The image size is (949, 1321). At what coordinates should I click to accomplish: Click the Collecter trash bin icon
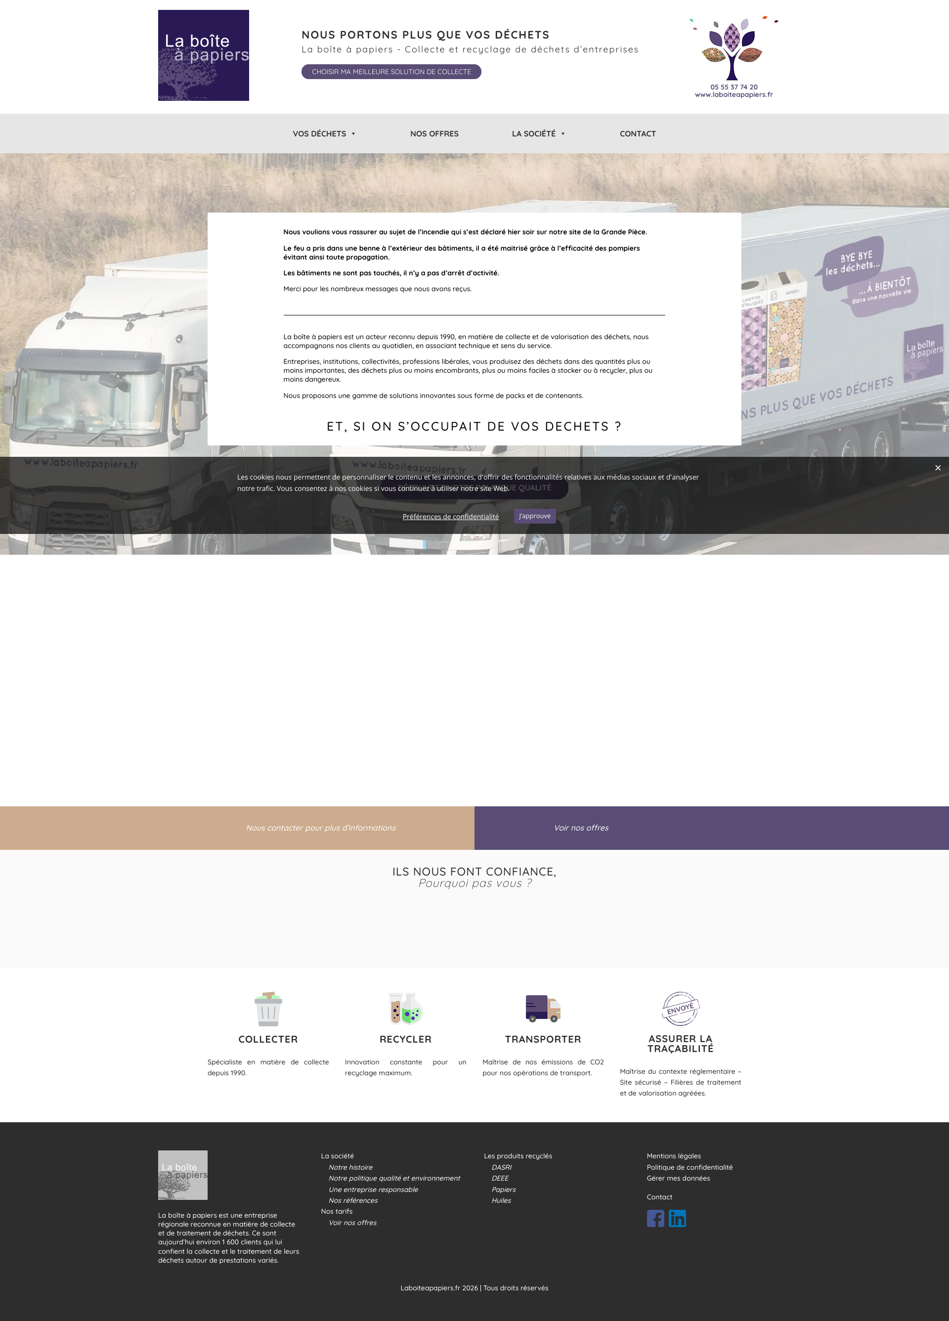pyautogui.click(x=268, y=1009)
